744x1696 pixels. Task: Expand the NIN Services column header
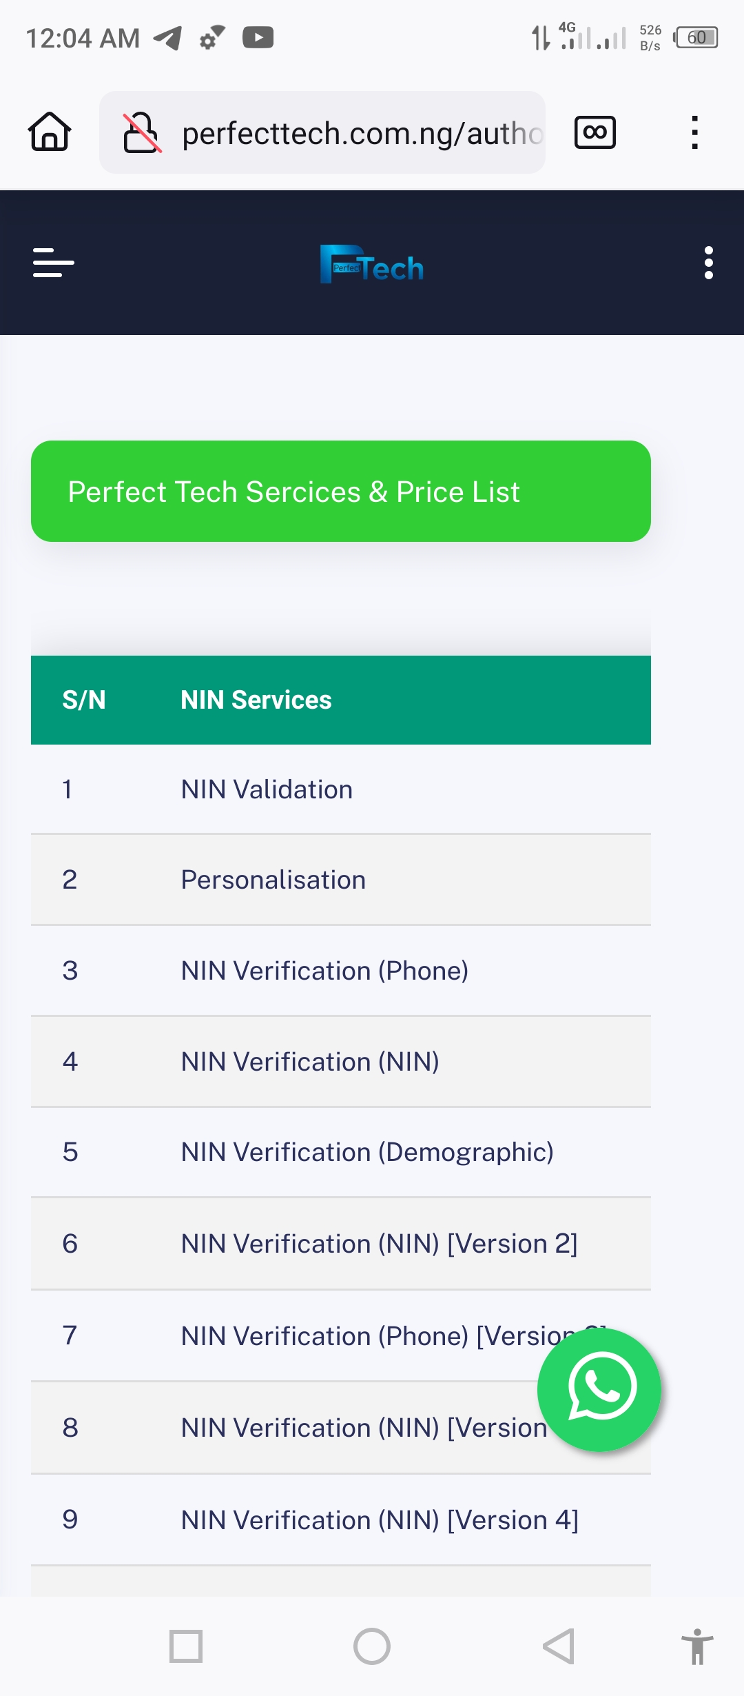point(256,699)
